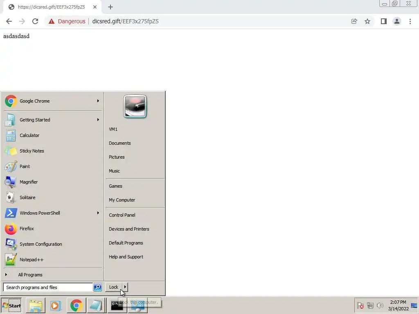The image size is (419, 314).
Task: Open Windows Media Player taskbar icon
Action: pyautogui.click(x=56, y=306)
